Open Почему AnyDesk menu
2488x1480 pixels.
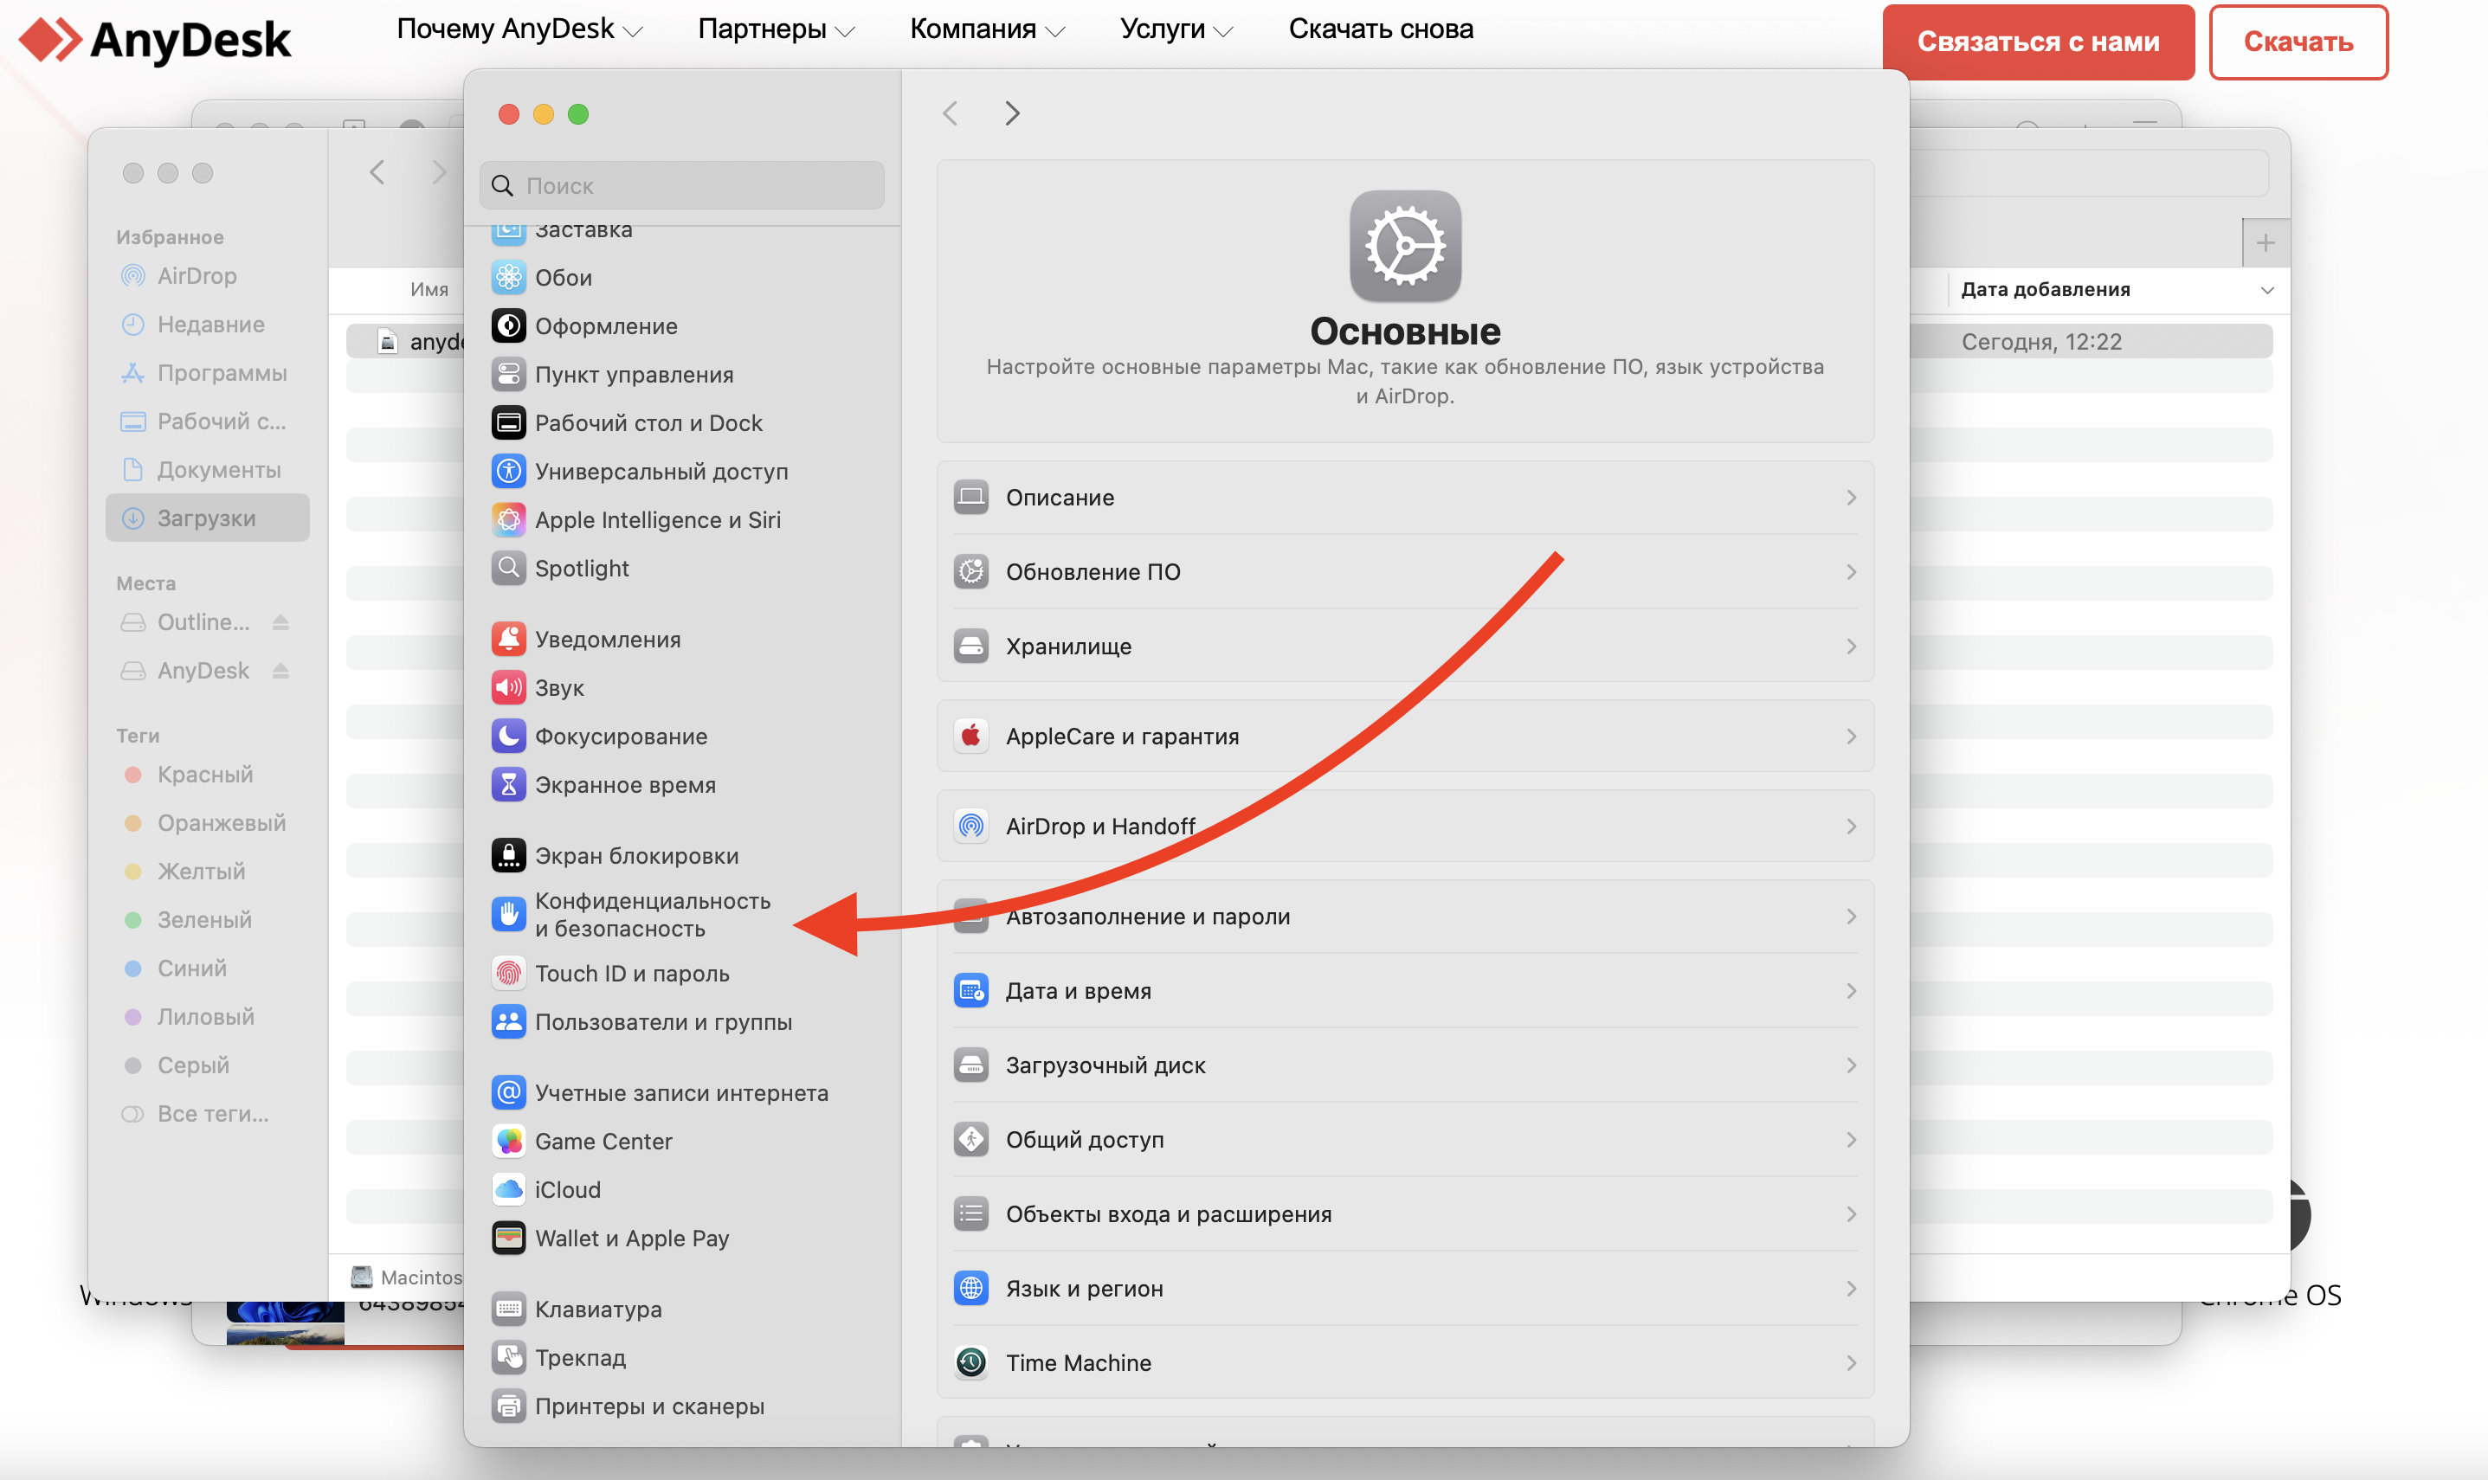519,29
